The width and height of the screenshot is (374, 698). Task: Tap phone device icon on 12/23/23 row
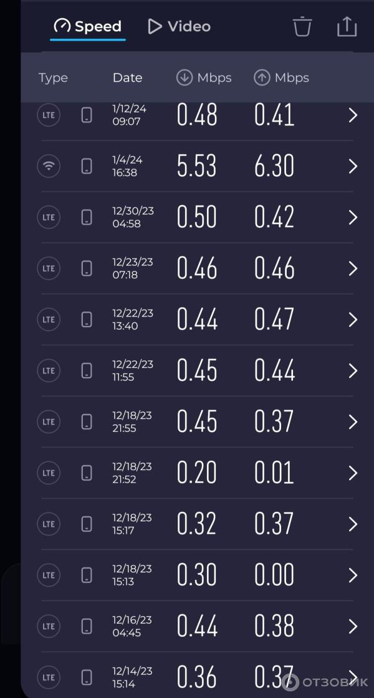[87, 268]
